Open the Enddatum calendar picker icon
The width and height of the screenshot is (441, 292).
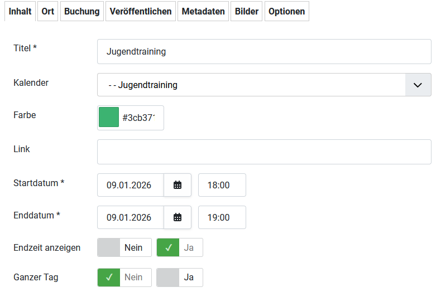(178, 217)
